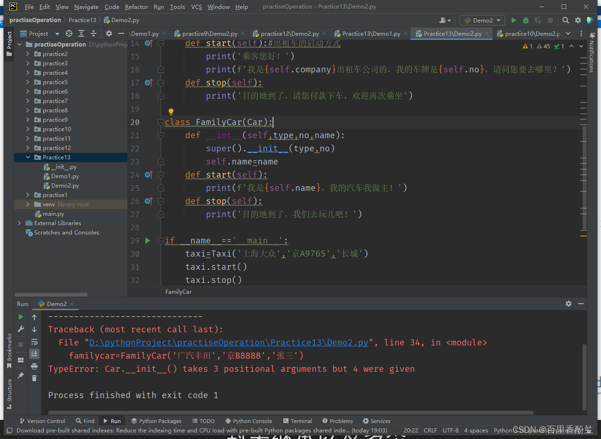Image resolution: width=601 pixels, height=439 pixels.
Task: Click UTF-8 encoding in status bar
Action: (450, 430)
